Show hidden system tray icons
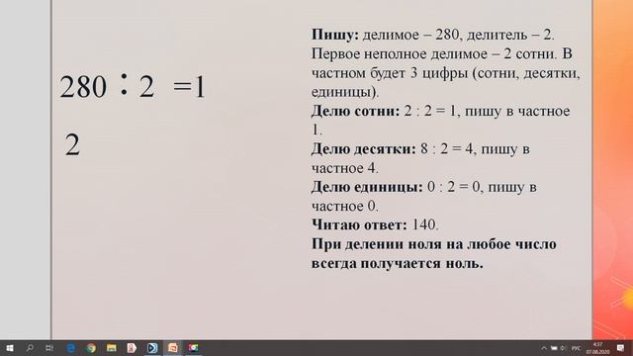633x356 pixels. tap(544, 348)
